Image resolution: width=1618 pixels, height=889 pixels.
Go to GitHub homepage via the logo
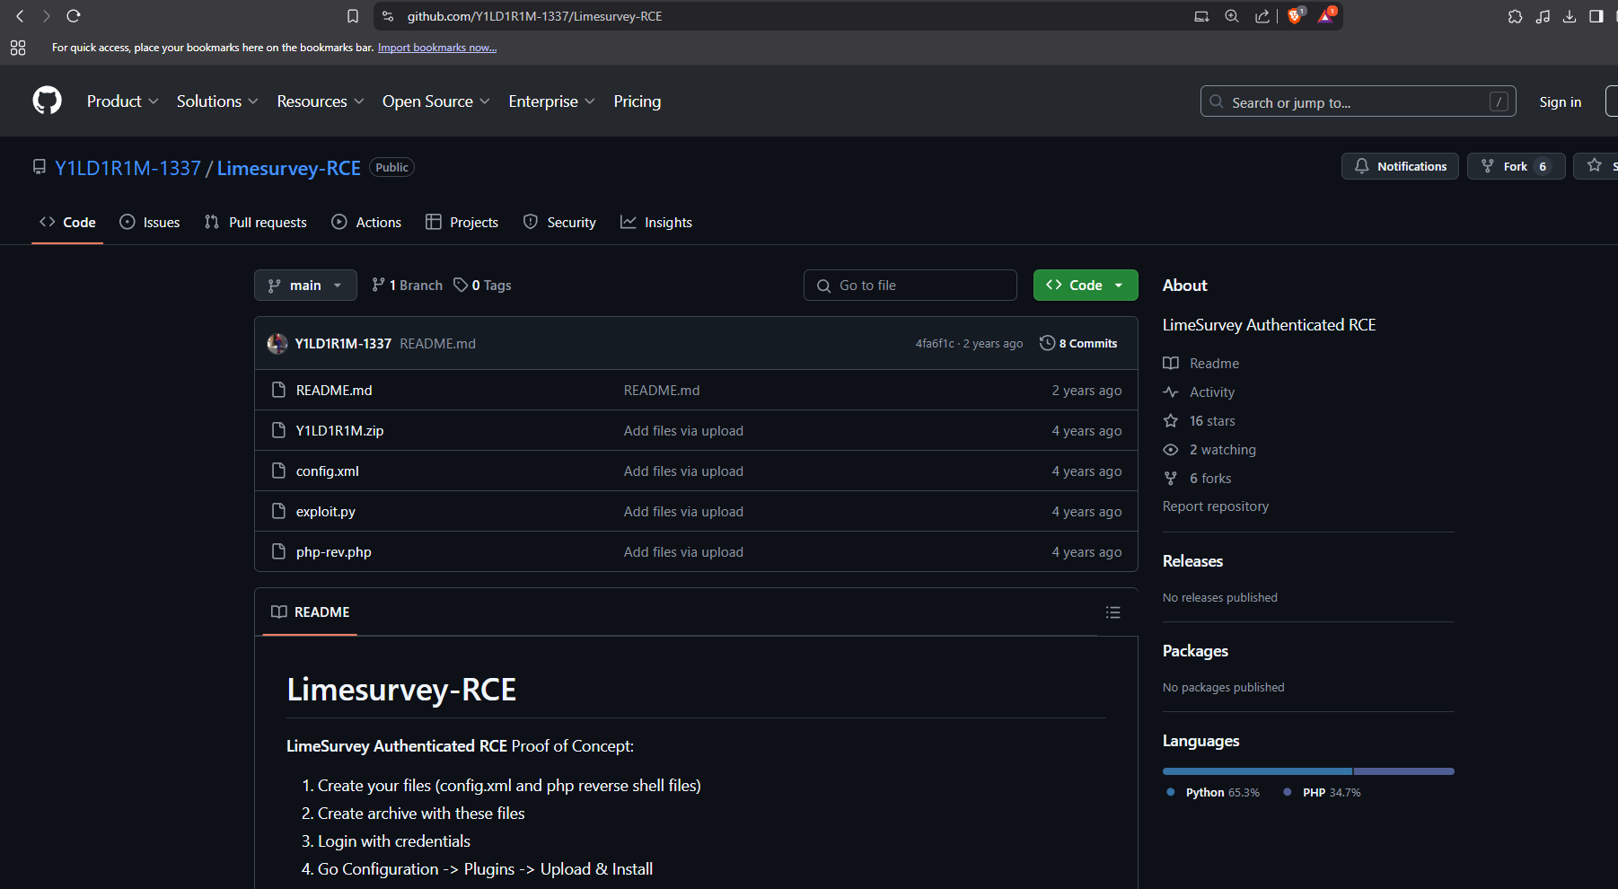point(48,101)
